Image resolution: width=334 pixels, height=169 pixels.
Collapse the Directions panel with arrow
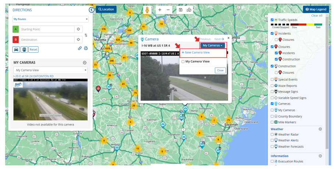(x=92, y=10)
